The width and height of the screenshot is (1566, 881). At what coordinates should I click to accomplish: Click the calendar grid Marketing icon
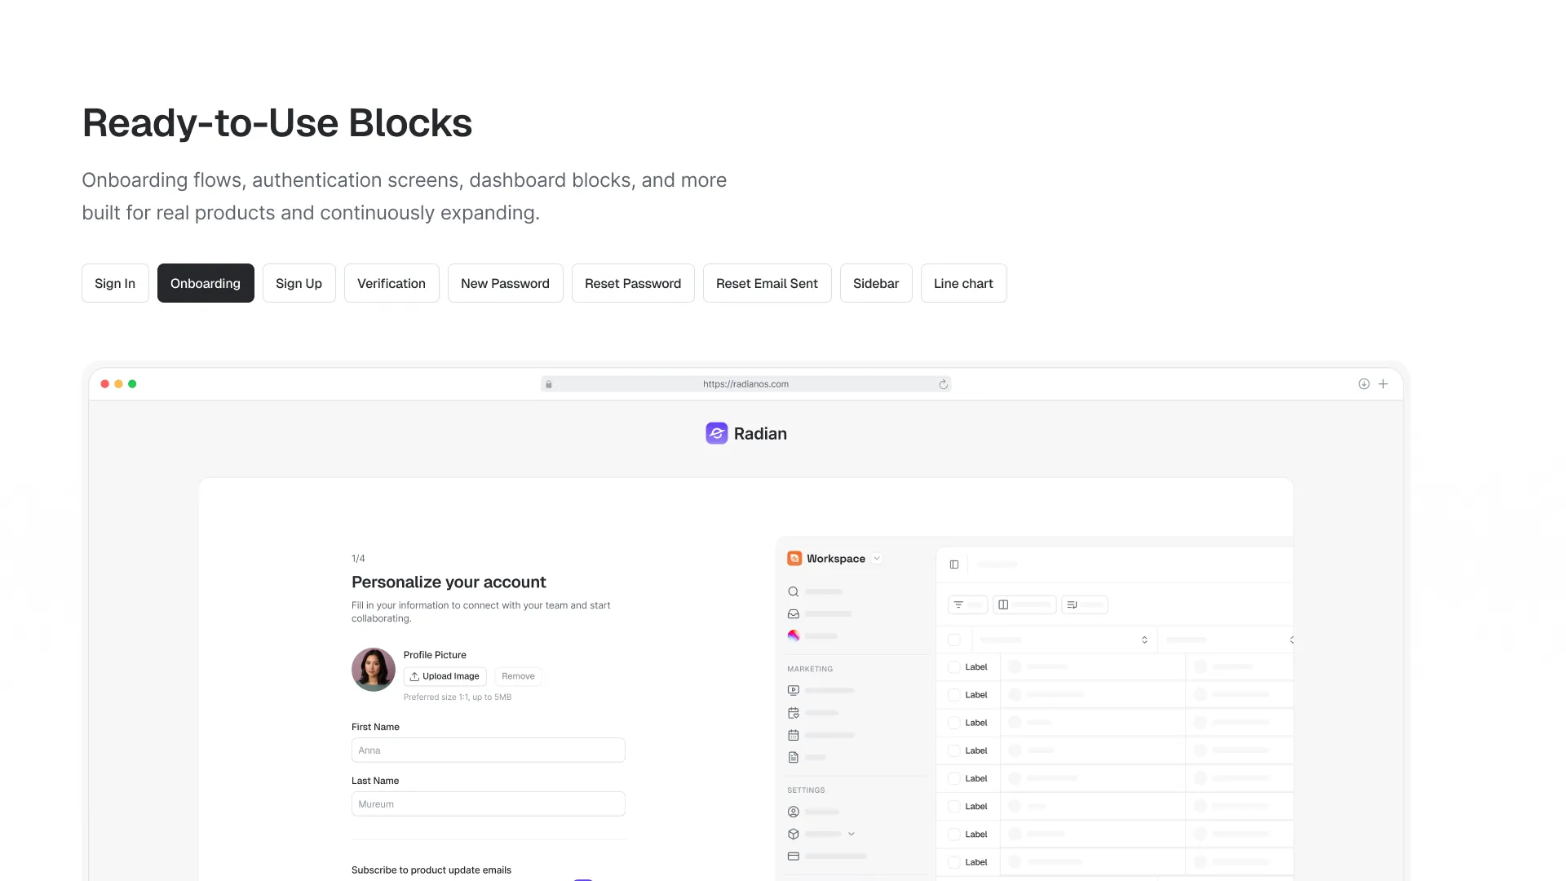coord(793,735)
